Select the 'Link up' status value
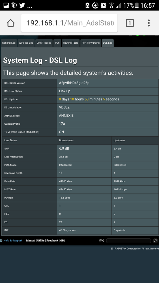159x283 pixels. click(x=65, y=91)
